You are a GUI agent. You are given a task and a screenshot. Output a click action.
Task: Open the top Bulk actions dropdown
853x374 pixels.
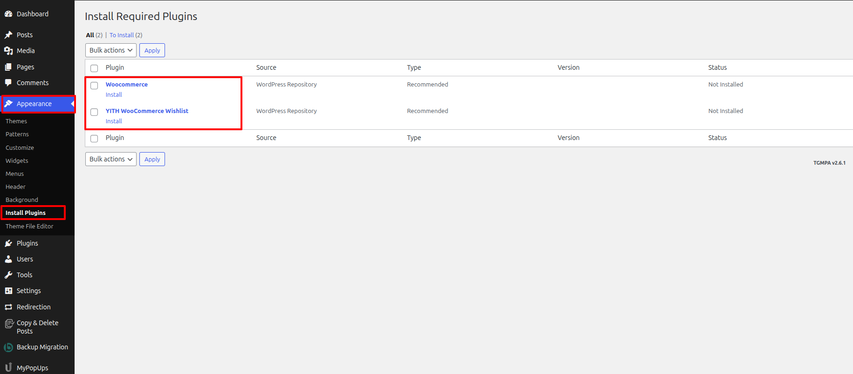[x=111, y=50]
